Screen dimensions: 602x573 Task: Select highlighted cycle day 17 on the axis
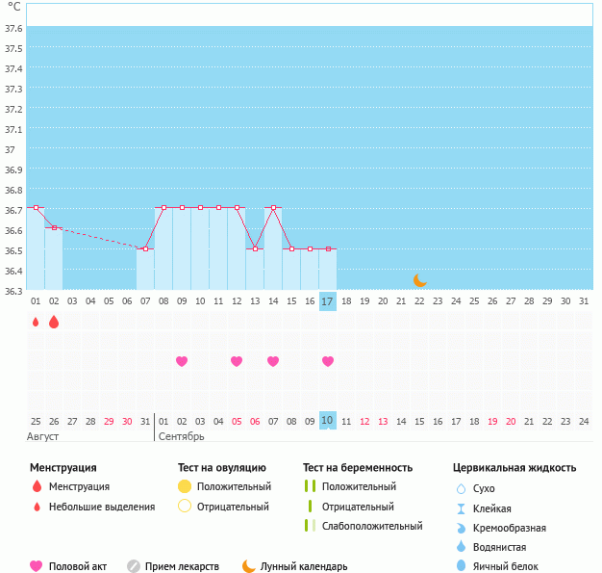(x=327, y=301)
